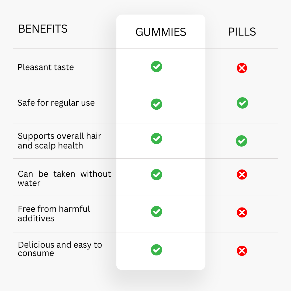Click the Supports overall hair and scalp health text

59,141
